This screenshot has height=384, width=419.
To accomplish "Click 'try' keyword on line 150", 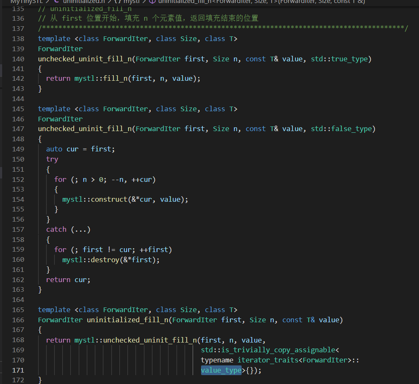I will [x=52, y=159].
